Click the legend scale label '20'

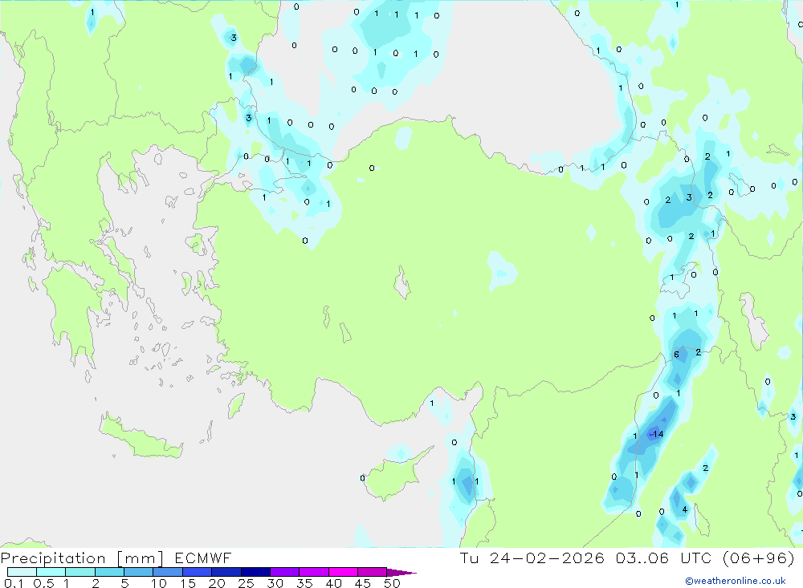217,583
